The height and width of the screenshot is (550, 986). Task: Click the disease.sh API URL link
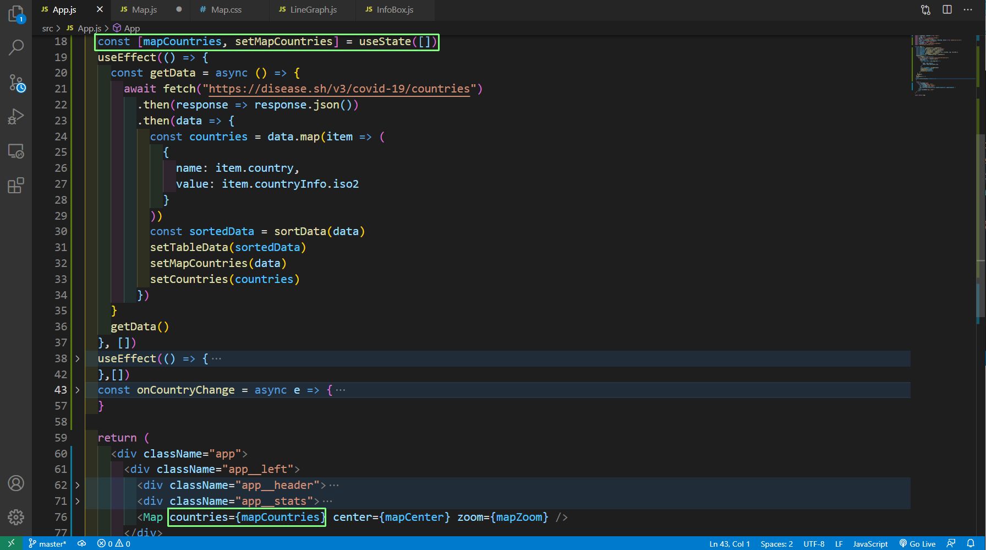pos(339,89)
